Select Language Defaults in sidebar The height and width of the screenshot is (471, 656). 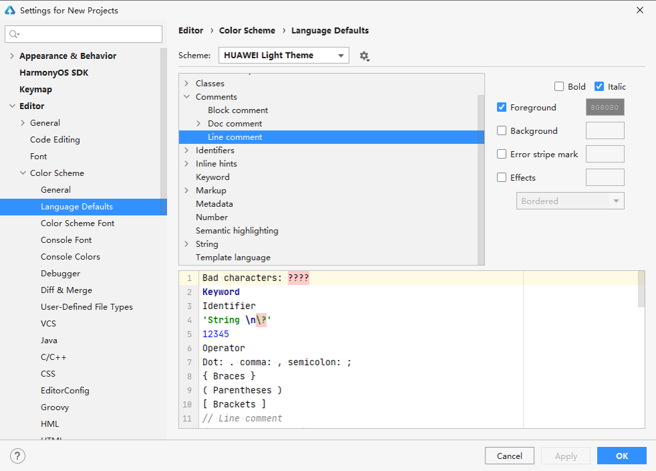point(84,207)
